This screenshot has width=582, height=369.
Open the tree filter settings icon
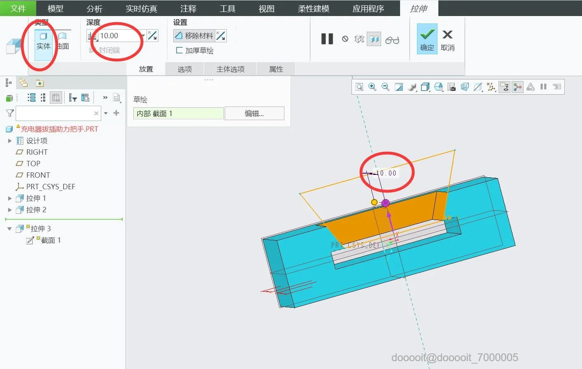73,97
